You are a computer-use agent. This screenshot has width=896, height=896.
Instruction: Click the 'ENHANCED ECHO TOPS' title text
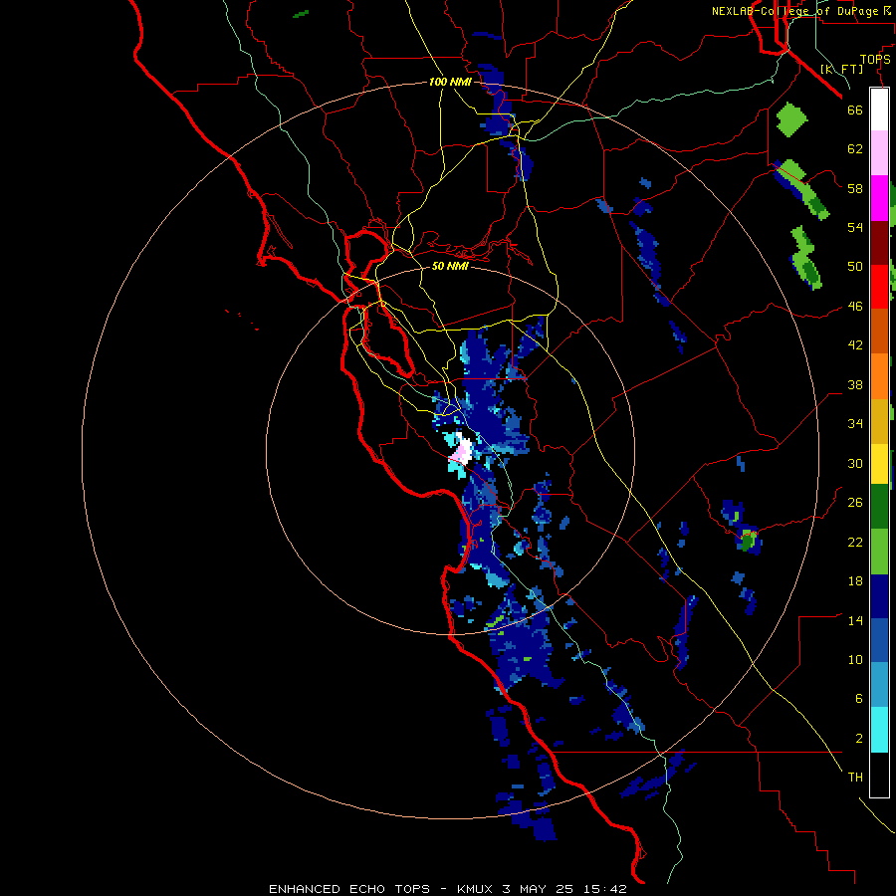coord(349,889)
